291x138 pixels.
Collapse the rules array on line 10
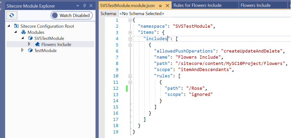tap(130, 76)
